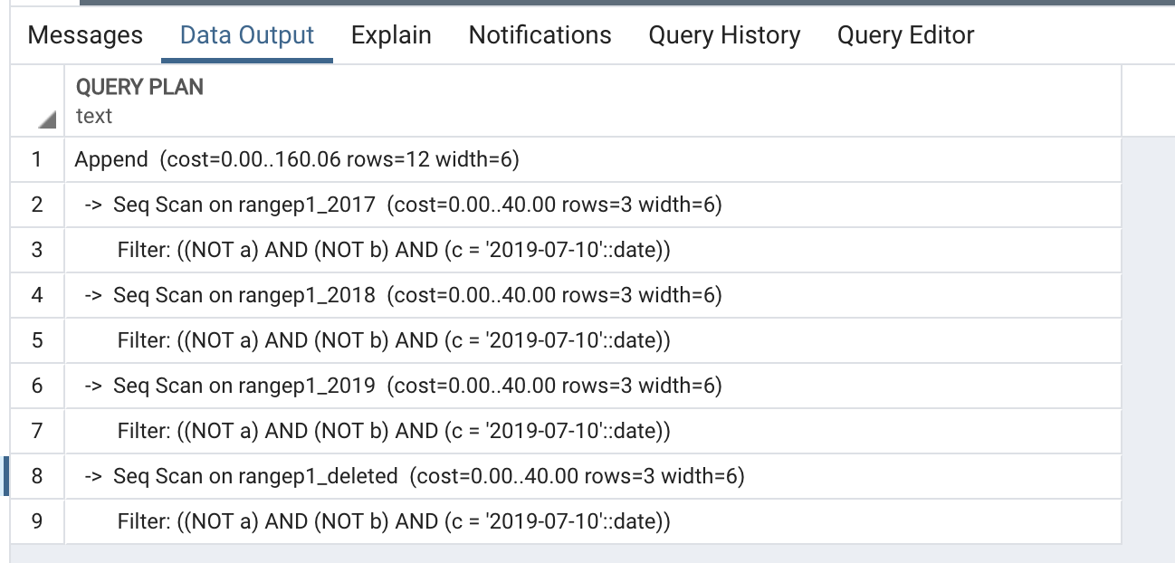This screenshot has width=1175, height=563.
Task: Select row number 6
Action: click(37, 386)
